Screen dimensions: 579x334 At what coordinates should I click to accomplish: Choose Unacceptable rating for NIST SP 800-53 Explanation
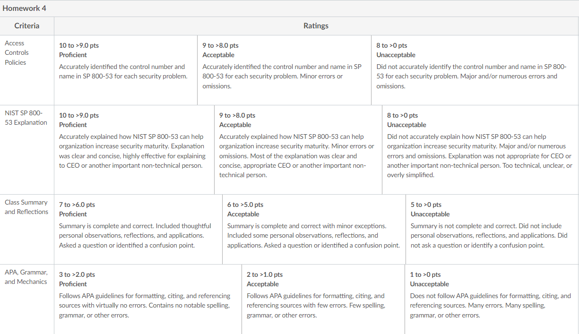(480, 150)
